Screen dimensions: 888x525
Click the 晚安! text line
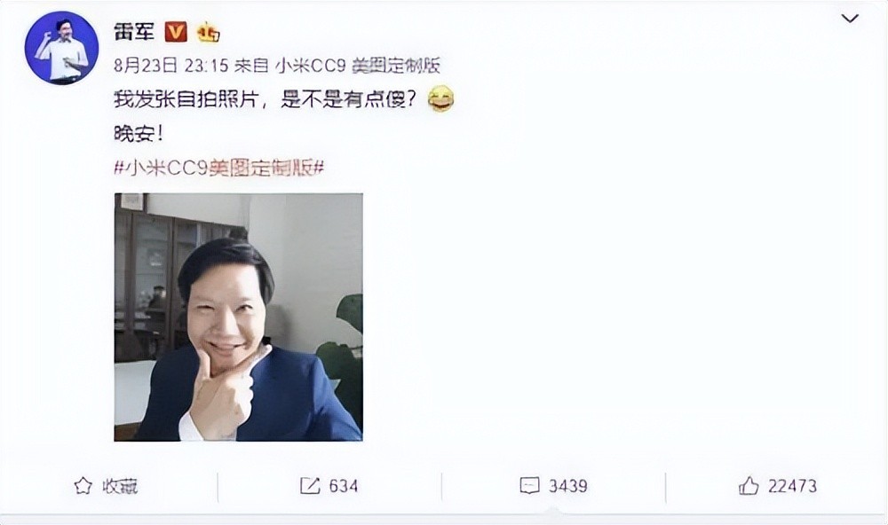139,134
